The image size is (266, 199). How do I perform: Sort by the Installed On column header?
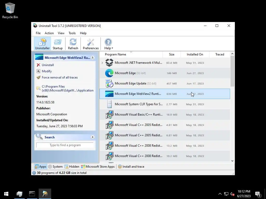point(195,54)
